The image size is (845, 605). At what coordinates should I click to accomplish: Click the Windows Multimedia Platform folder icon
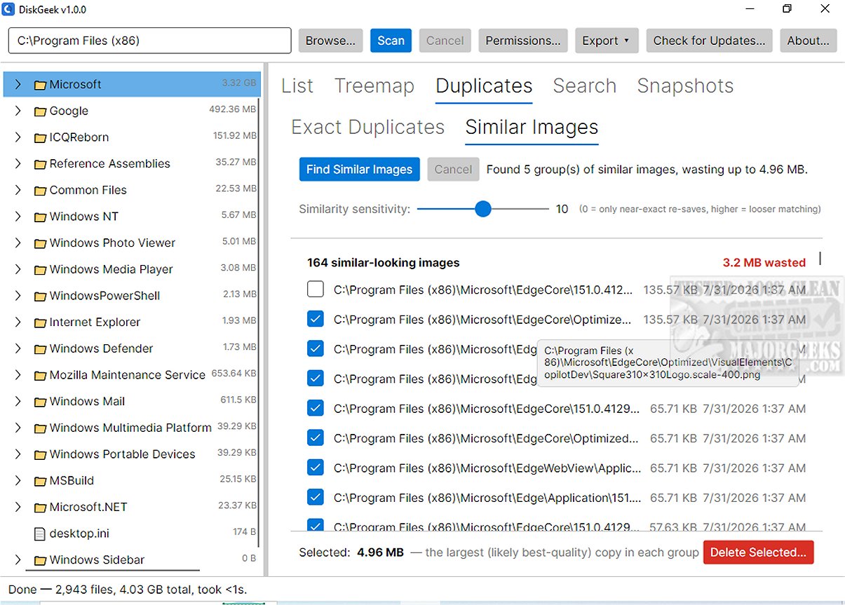(40, 428)
